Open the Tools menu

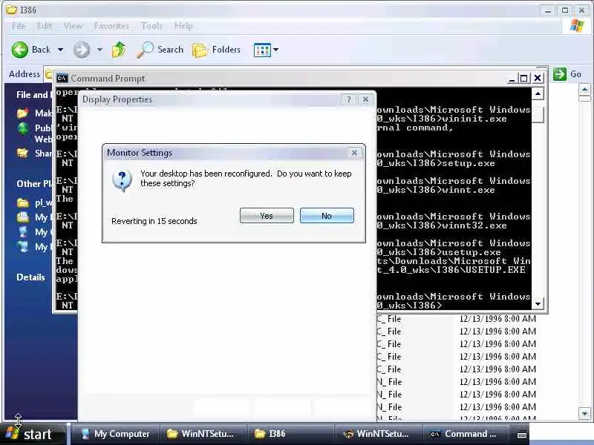(x=151, y=26)
